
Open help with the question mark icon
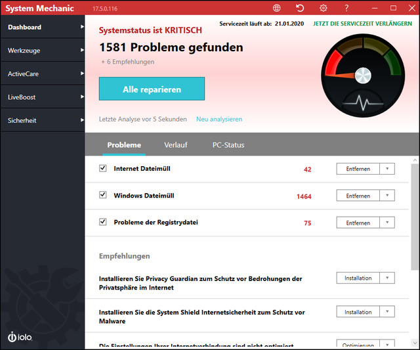click(x=346, y=8)
